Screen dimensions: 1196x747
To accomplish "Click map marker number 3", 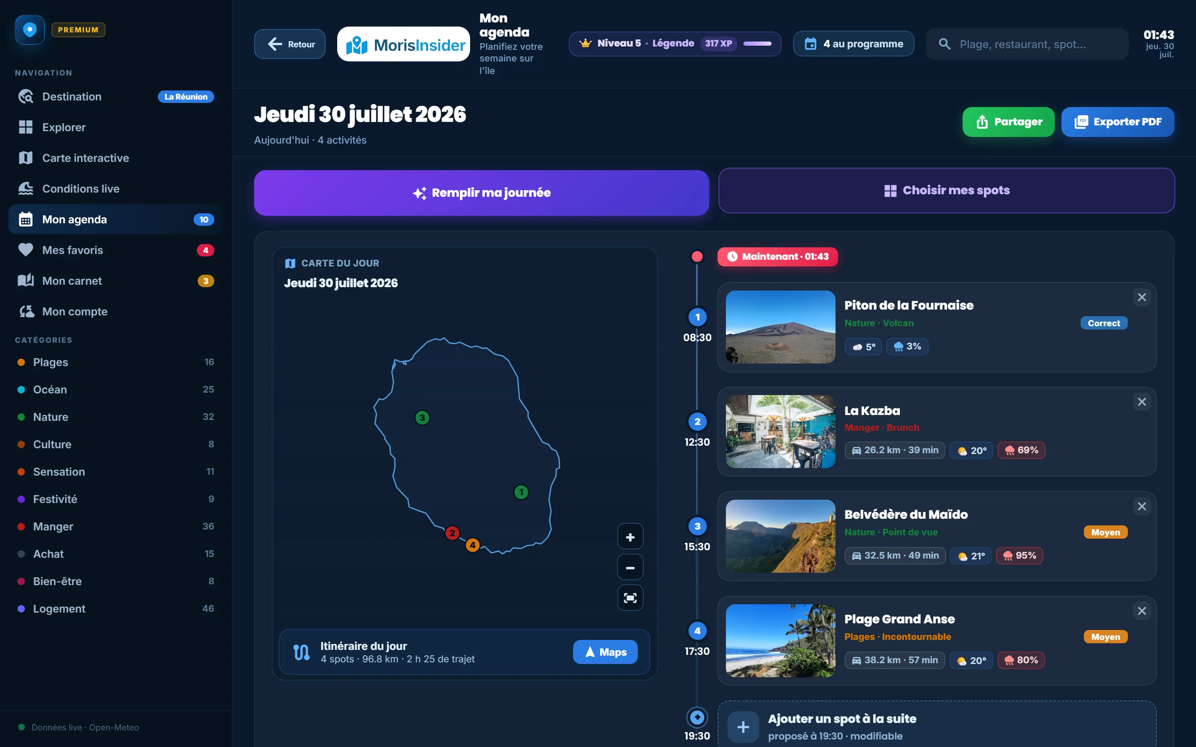I will click(x=422, y=418).
